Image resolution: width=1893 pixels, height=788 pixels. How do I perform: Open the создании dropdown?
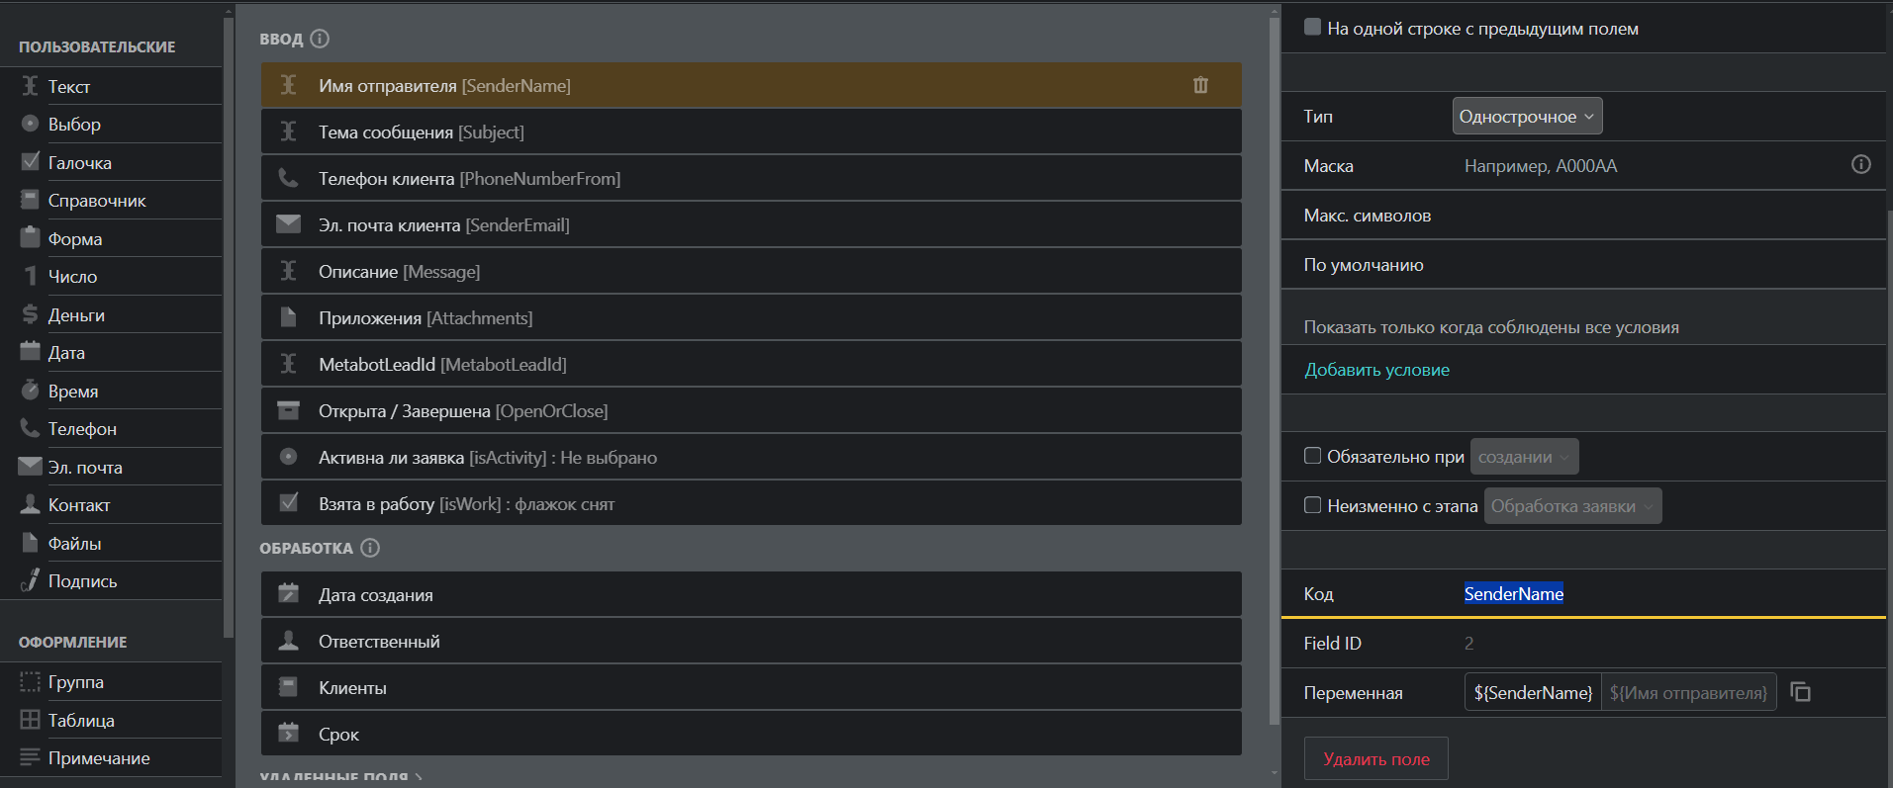click(1524, 457)
